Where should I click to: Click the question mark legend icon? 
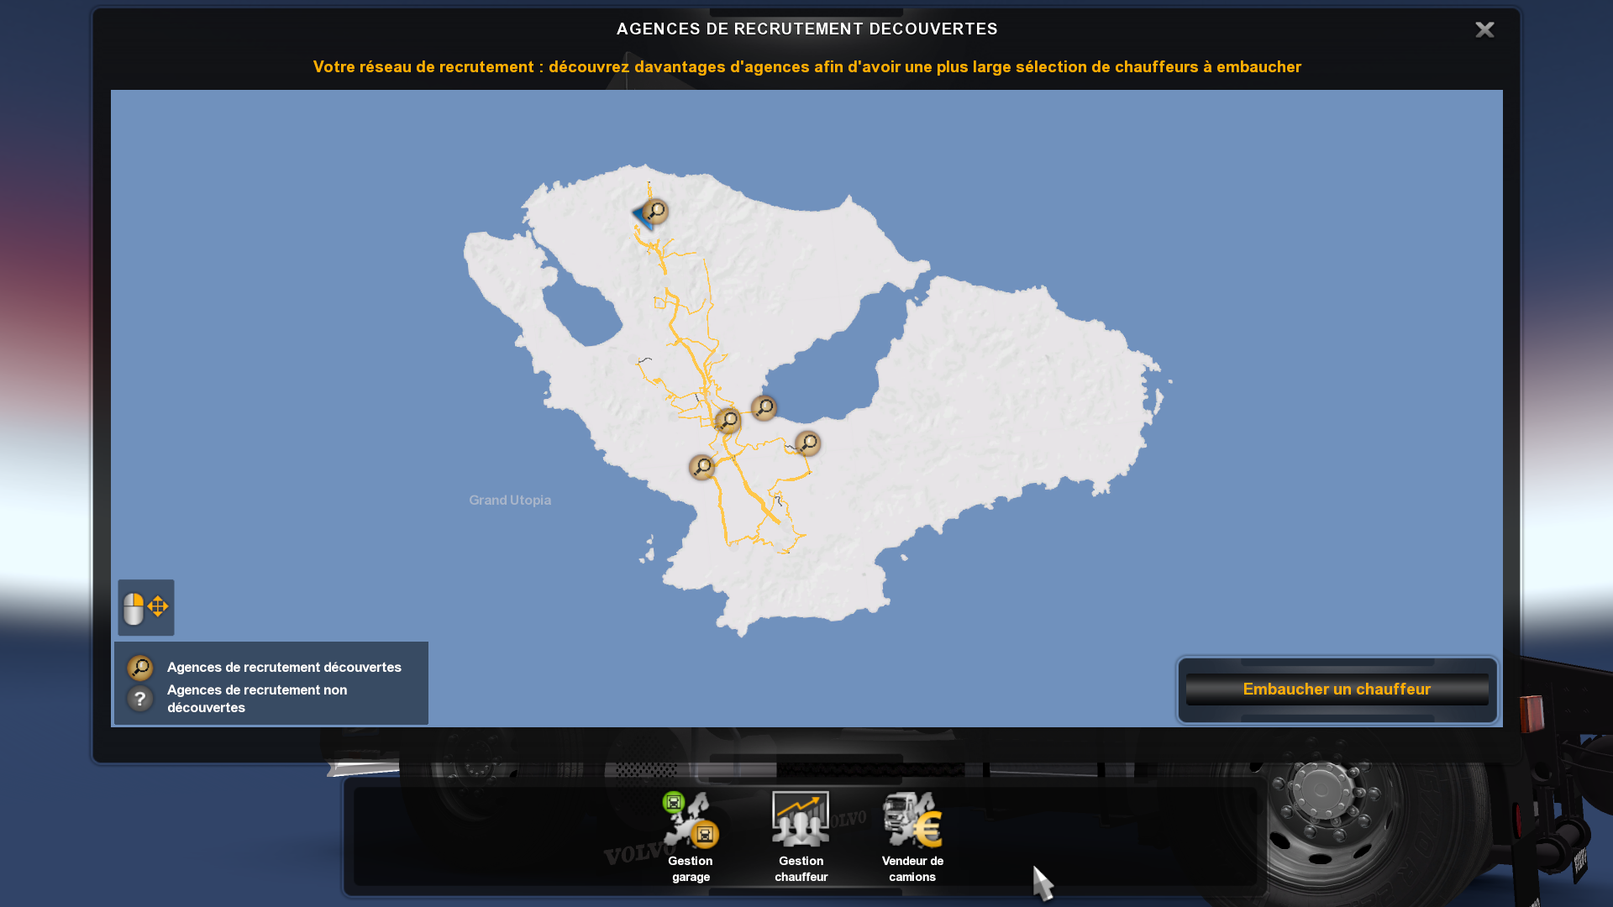(140, 698)
